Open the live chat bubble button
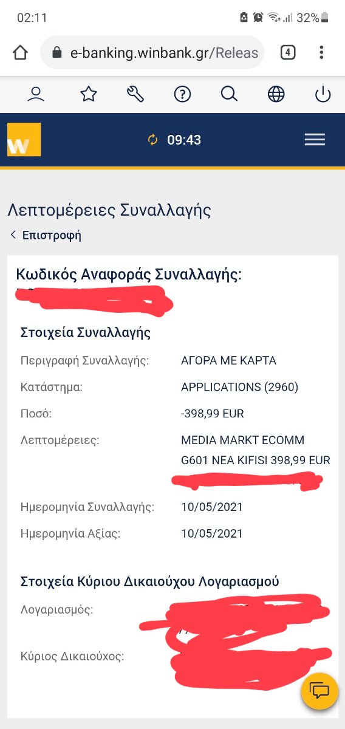 click(319, 691)
